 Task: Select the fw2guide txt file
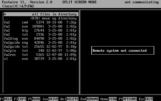(x=40, y=46)
